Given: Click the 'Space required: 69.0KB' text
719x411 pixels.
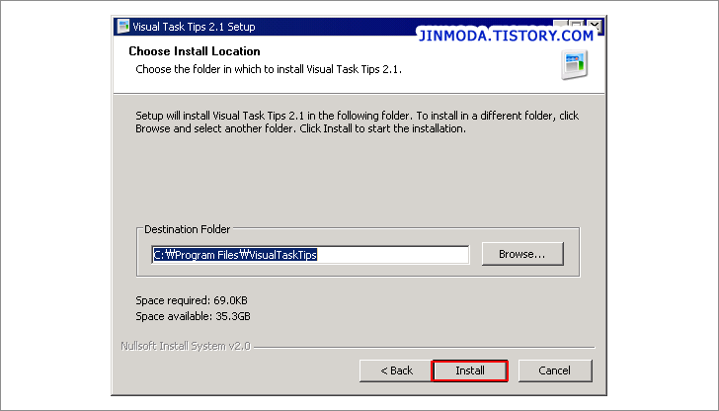Looking at the screenshot, I should click(192, 300).
